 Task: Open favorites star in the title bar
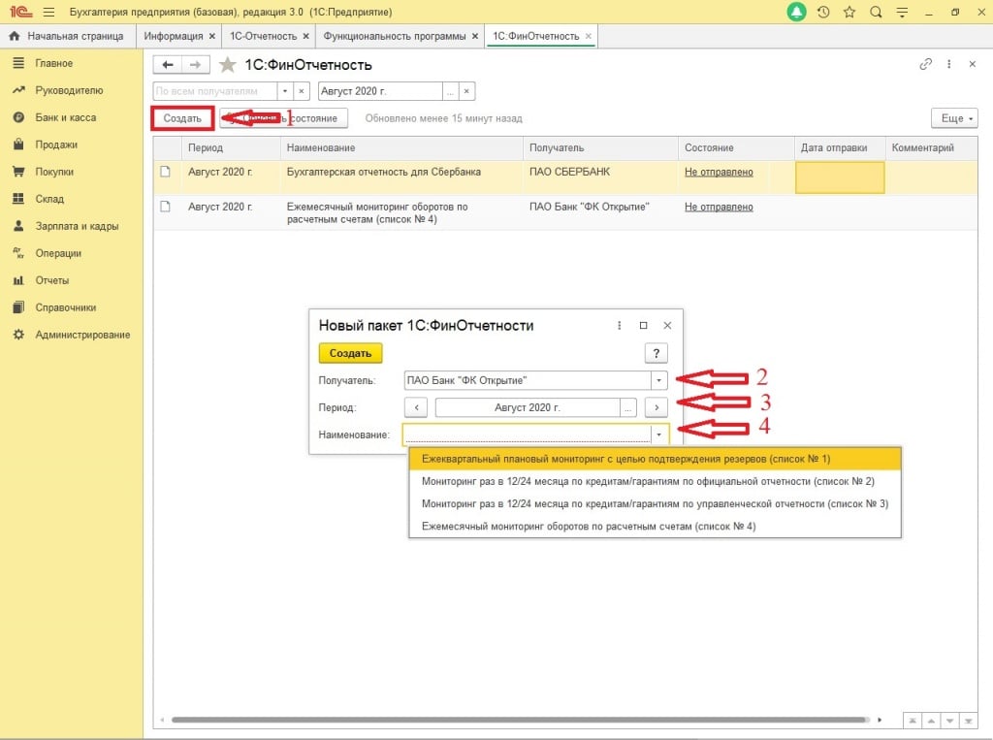[849, 13]
